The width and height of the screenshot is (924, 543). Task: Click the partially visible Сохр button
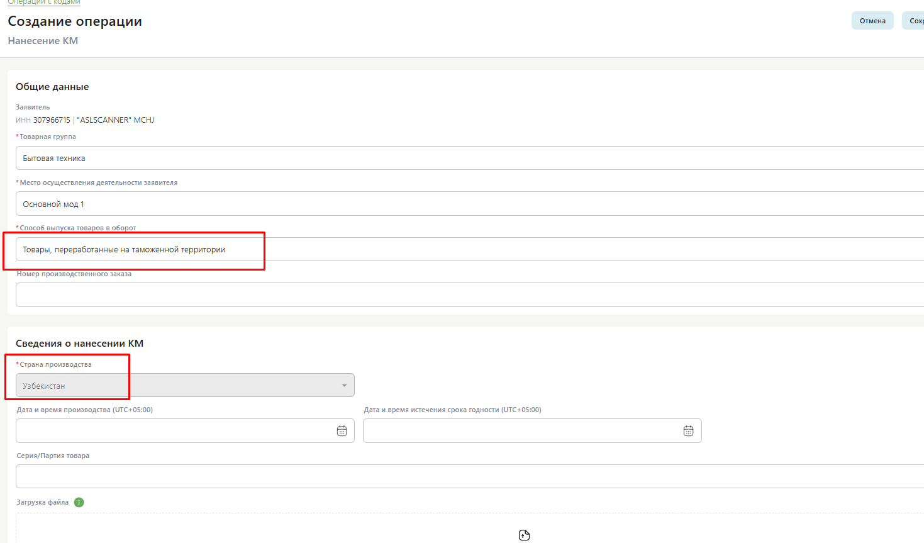coord(913,21)
